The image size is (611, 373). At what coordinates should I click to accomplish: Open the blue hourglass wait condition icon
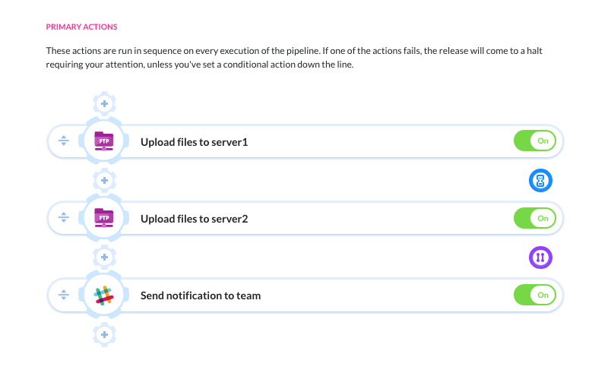click(540, 180)
